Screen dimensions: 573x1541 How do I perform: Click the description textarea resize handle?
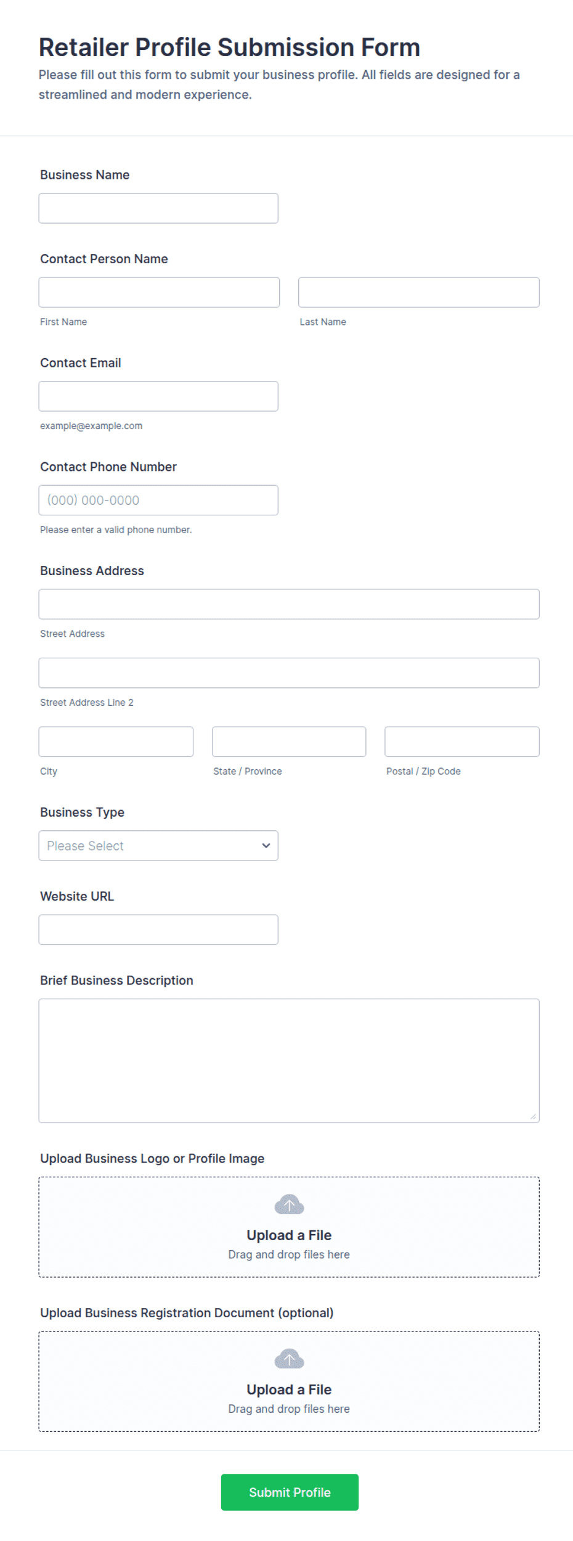(533, 1116)
